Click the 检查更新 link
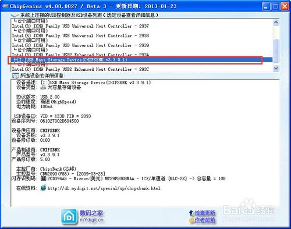This screenshot has height=229, width=291. 205,213
